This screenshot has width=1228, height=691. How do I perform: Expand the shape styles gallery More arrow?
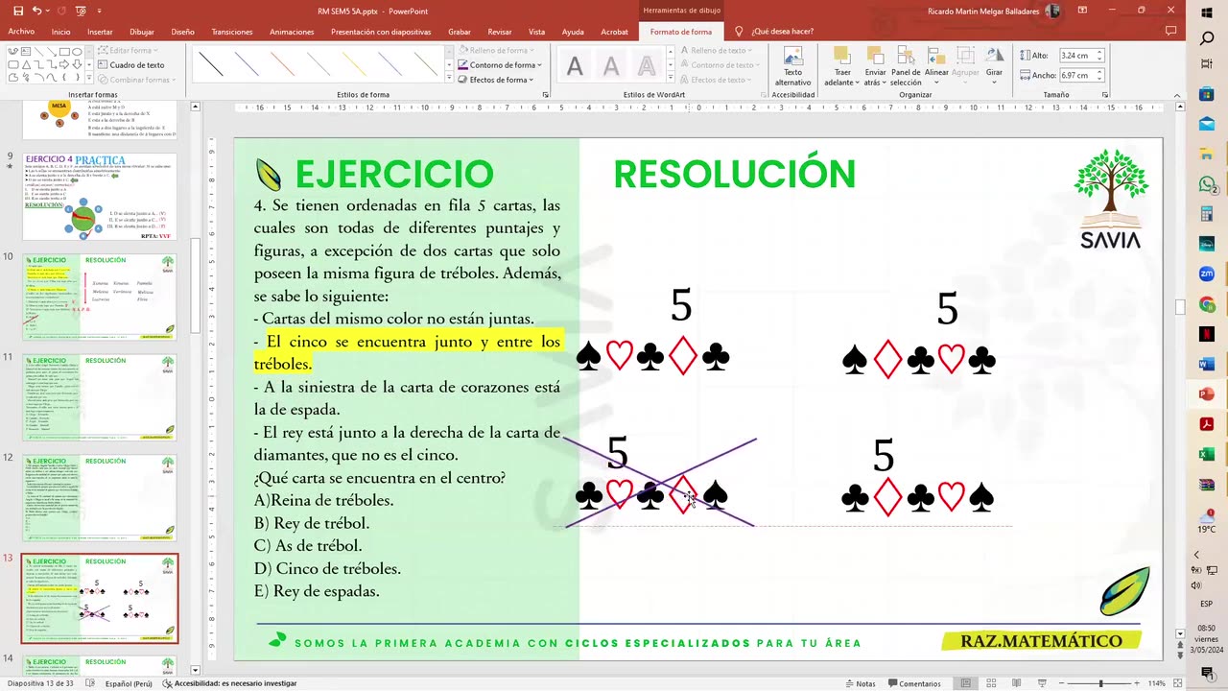pos(449,80)
